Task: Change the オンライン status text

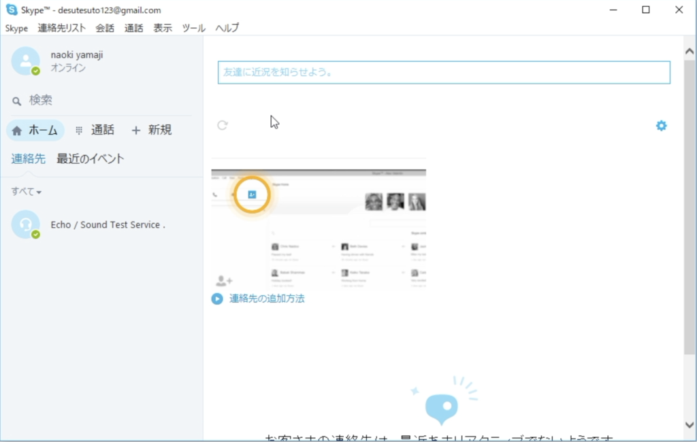Action: pos(68,68)
